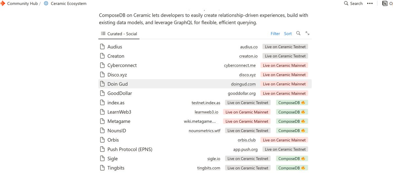Open the Doin Gud page row
The image size is (393, 178).
click(205, 84)
